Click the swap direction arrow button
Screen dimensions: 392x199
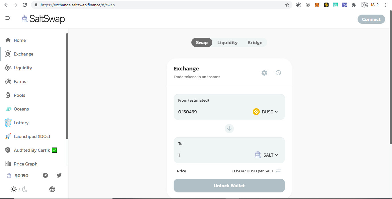click(229, 129)
